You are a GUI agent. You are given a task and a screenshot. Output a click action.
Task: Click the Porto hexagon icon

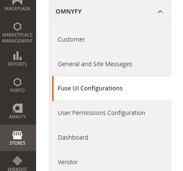(17, 82)
